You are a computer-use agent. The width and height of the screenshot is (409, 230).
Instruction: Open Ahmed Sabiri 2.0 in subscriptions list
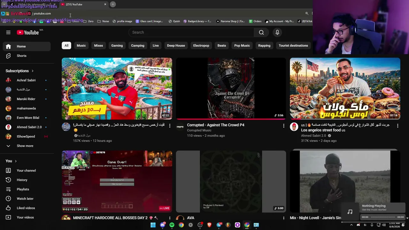click(x=27, y=127)
